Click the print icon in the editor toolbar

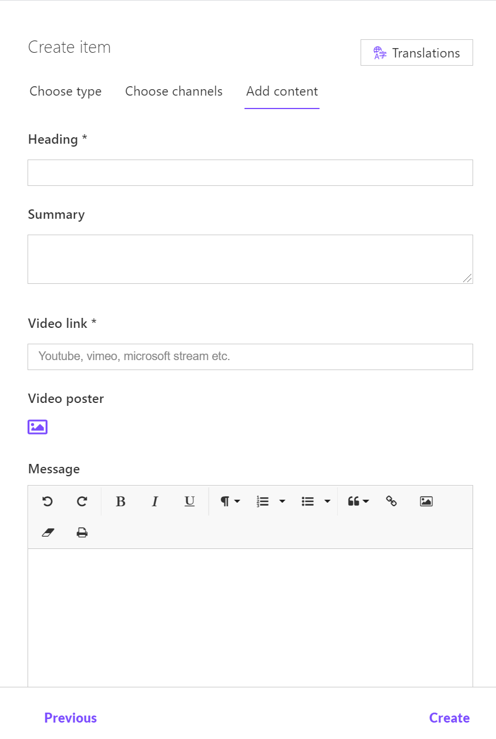click(x=82, y=532)
